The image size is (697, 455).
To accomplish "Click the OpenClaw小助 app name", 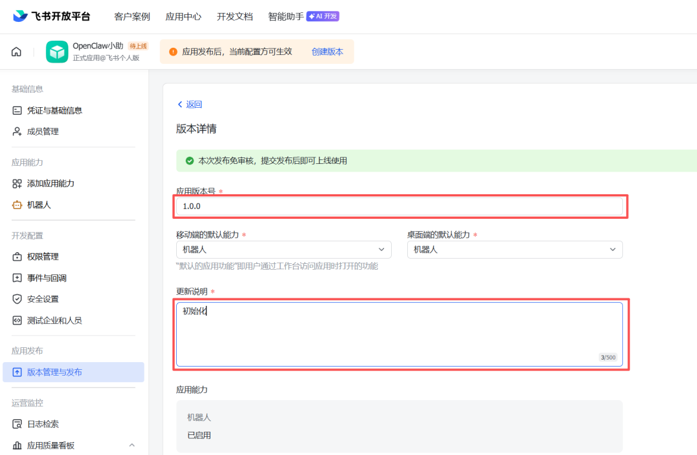I will click(98, 46).
